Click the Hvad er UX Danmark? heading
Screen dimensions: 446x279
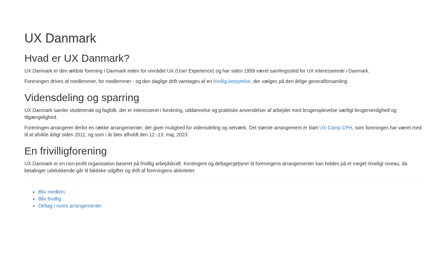pyautogui.click(x=77, y=58)
